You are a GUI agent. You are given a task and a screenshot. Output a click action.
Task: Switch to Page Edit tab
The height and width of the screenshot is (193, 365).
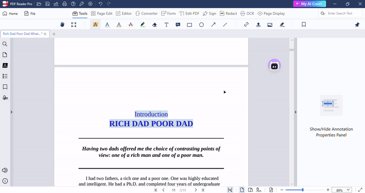[x=101, y=14]
